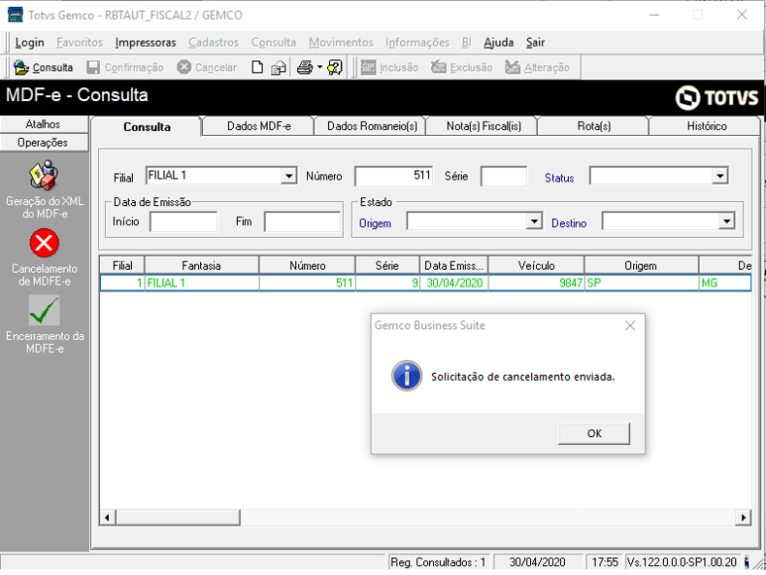This screenshot has width=766, height=575.
Task: Click the blue information icon in dialog
Action: click(x=407, y=376)
